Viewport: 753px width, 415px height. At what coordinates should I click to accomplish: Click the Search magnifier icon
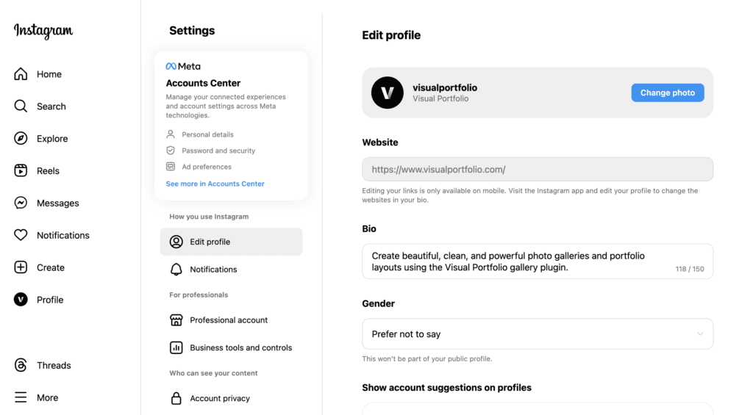tap(21, 106)
